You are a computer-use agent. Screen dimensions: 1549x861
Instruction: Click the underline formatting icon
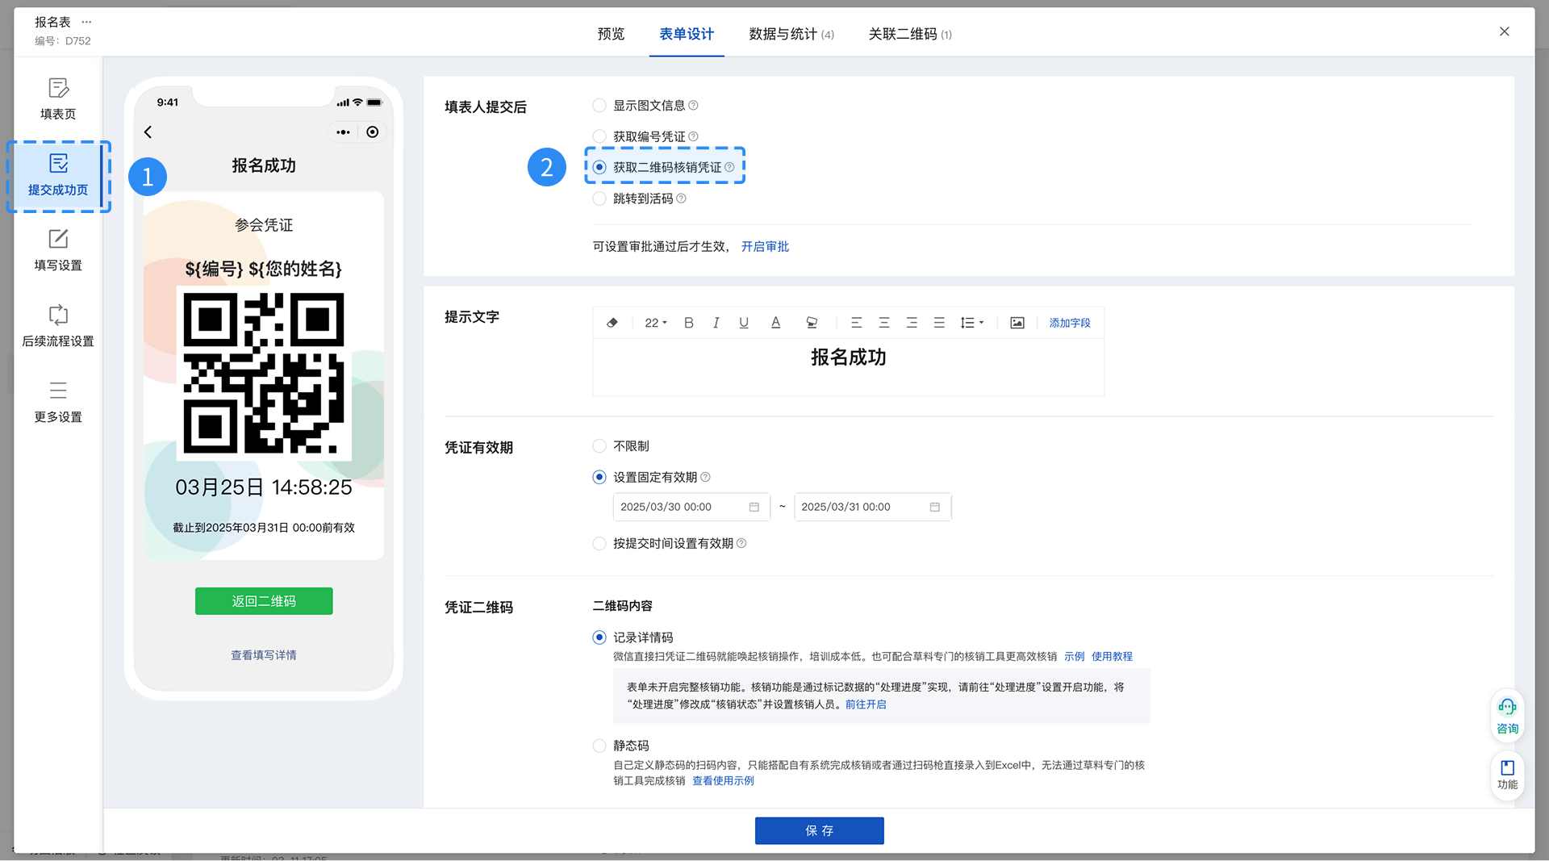coord(743,323)
